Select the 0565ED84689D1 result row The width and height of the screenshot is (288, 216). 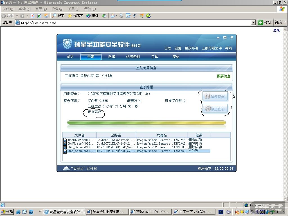(137, 140)
